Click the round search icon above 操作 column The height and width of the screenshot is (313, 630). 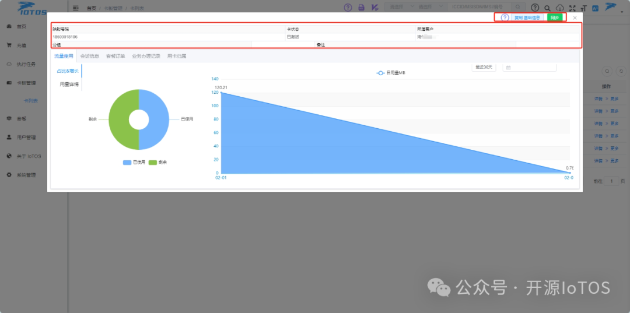607,71
